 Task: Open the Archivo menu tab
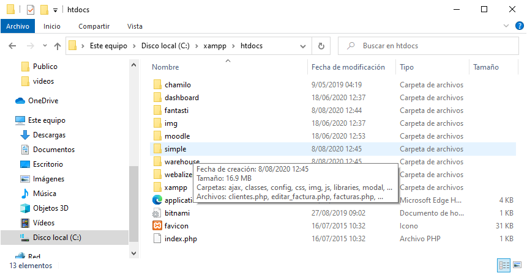point(18,26)
